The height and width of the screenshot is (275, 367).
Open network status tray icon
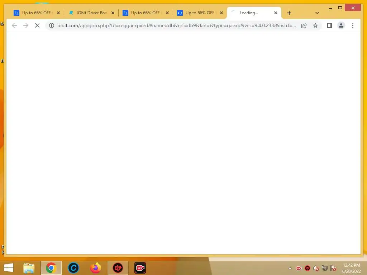tap(325, 268)
